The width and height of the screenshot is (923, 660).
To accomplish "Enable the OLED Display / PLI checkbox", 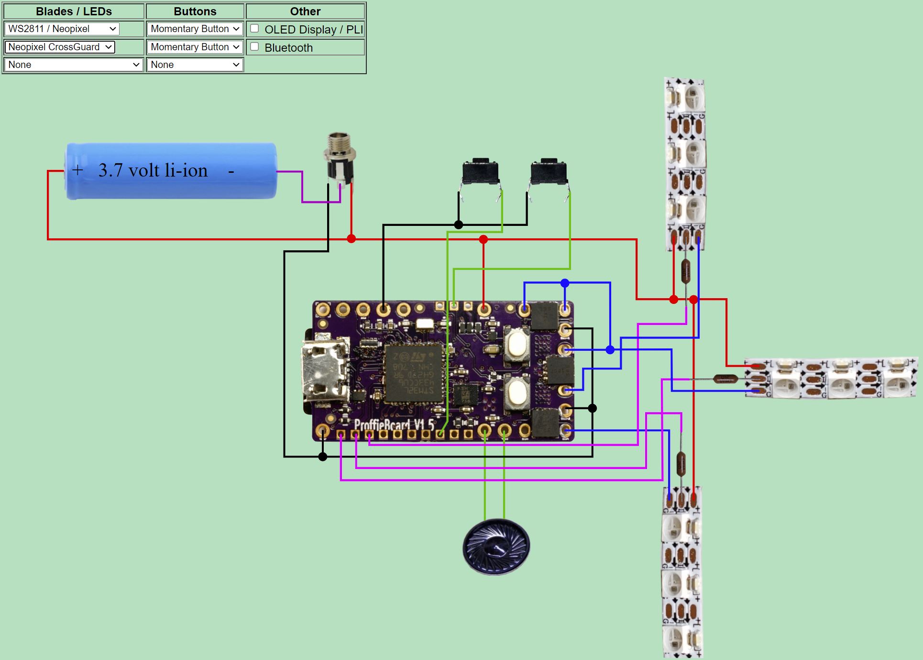I will [255, 29].
